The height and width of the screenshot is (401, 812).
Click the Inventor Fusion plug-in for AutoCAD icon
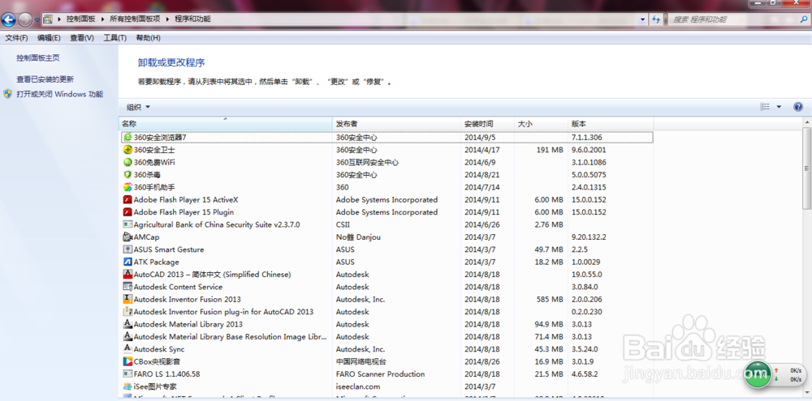click(x=127, y=312)
